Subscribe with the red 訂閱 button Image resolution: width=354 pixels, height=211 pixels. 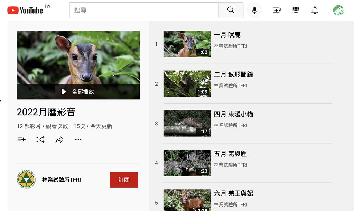pos(124,180)
